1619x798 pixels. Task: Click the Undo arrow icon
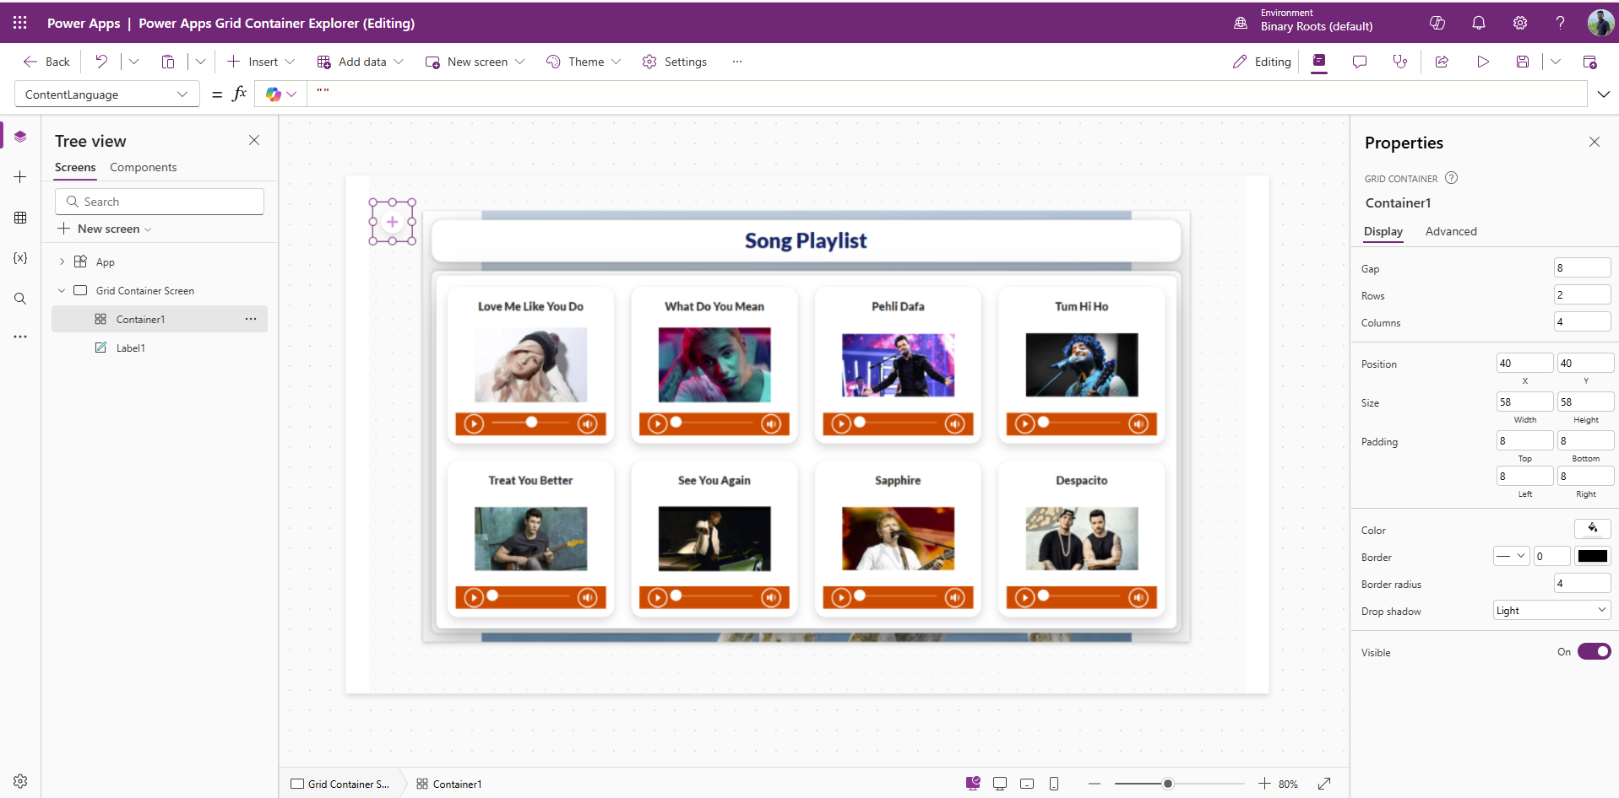pyautogui.click(x=101, y=62)
